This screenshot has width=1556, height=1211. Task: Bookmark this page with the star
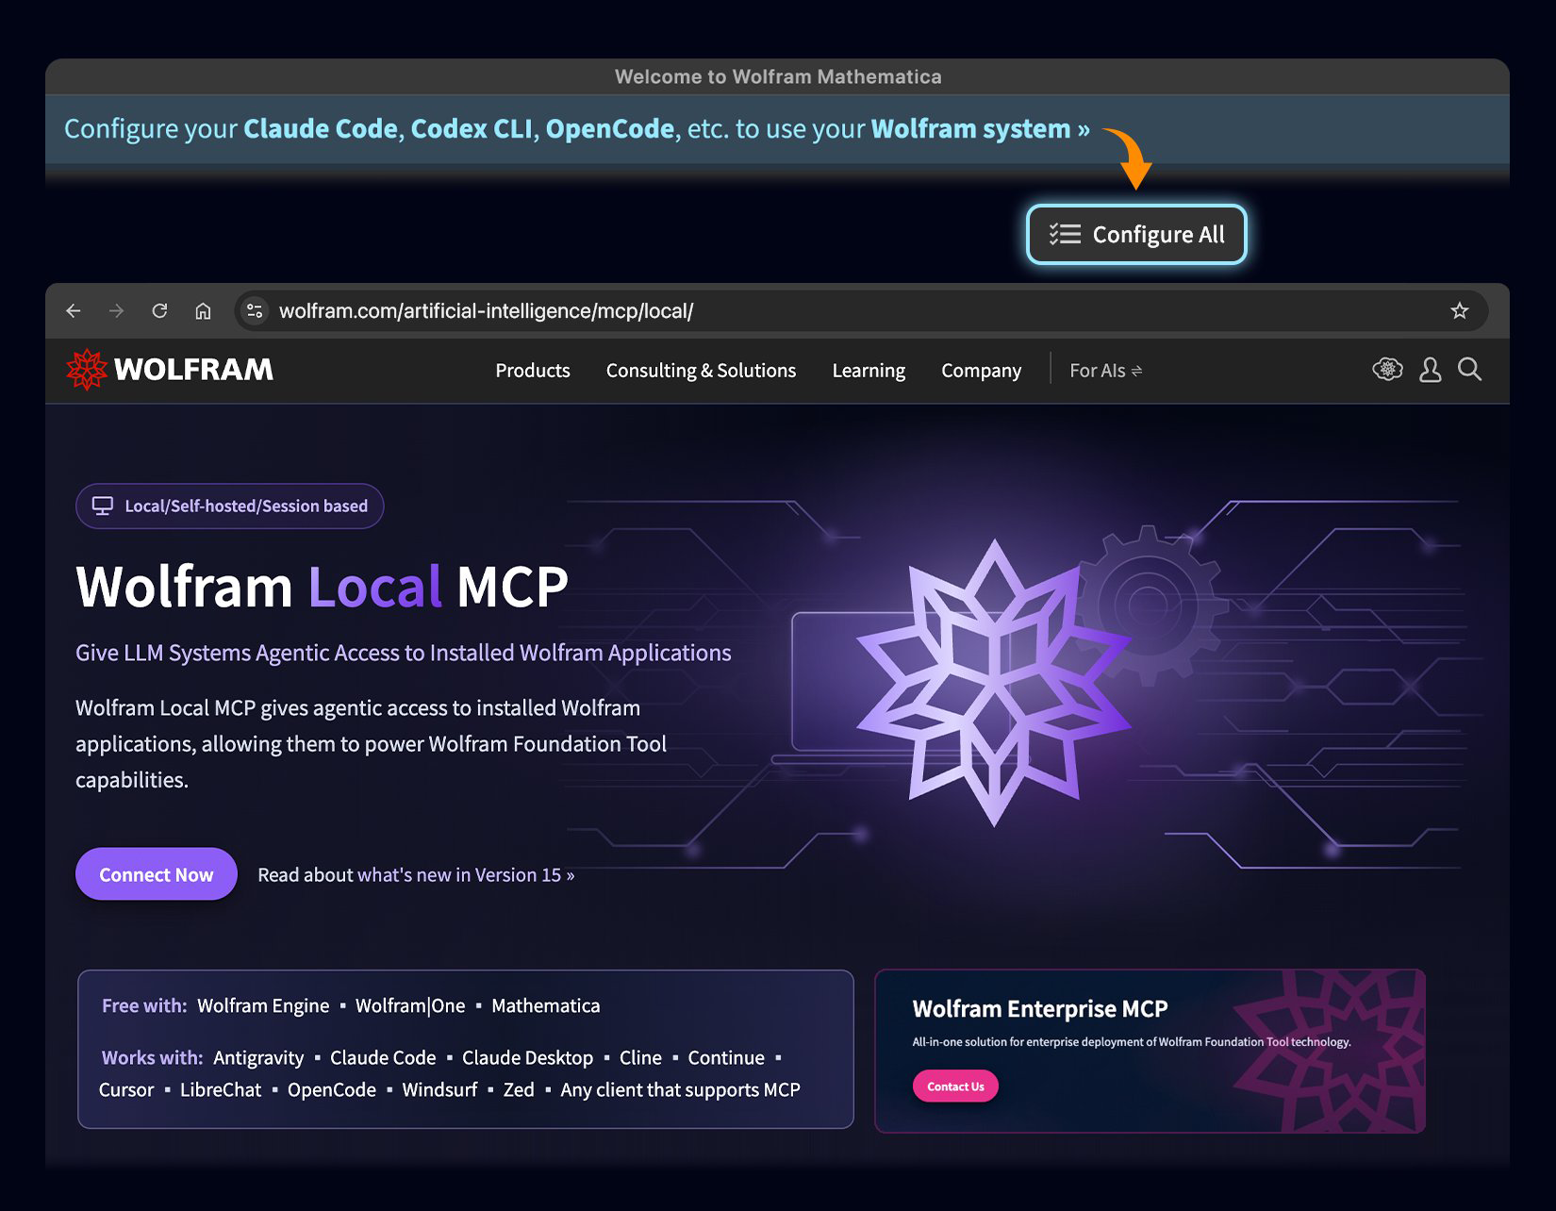1460,310
